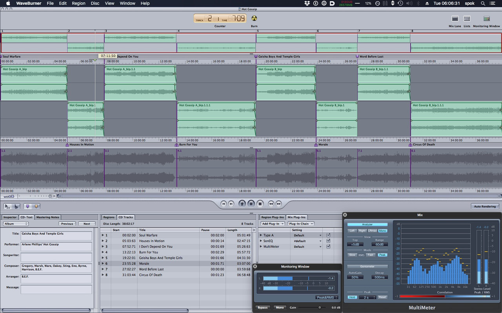
Task: Click the Burn disc icon
Action: (254, 18)
